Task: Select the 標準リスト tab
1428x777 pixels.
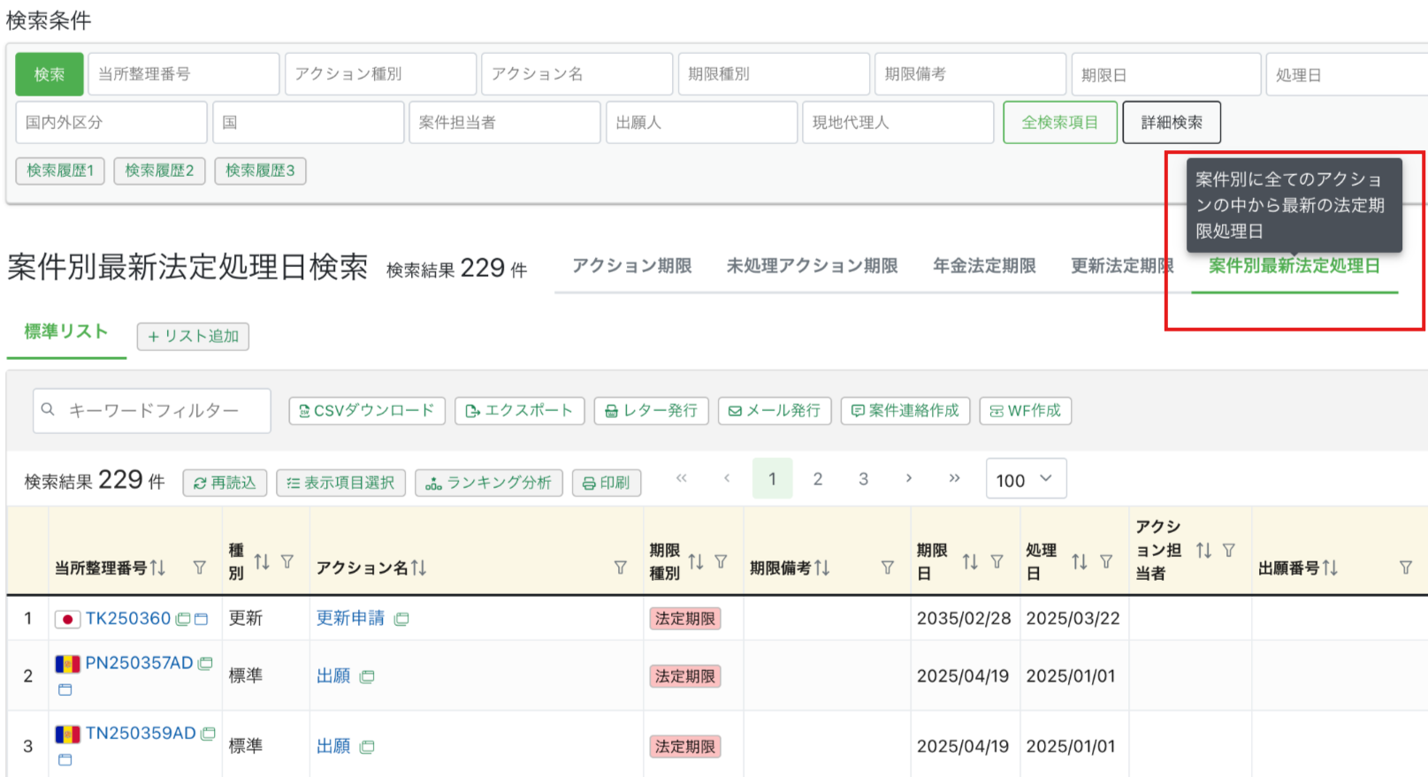Action: point(66,331)
